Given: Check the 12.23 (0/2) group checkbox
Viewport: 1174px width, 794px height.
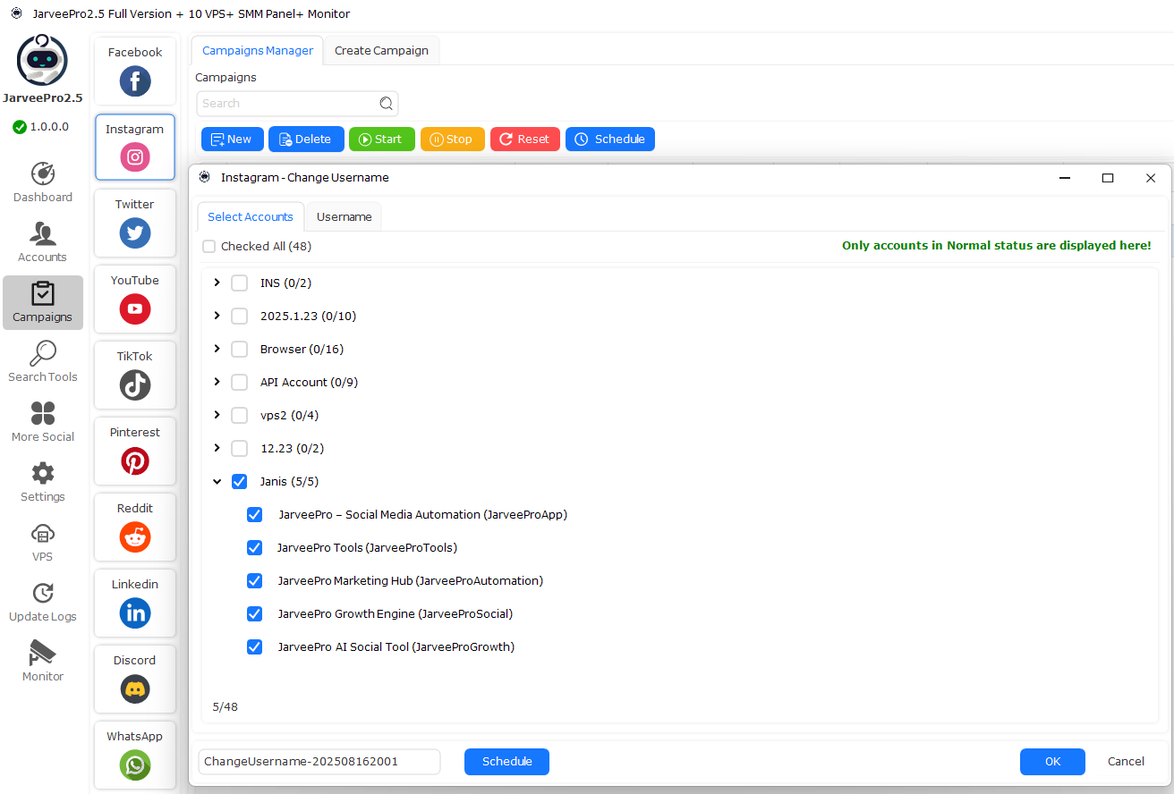Looking at the screenshot, I should (240, 448).
